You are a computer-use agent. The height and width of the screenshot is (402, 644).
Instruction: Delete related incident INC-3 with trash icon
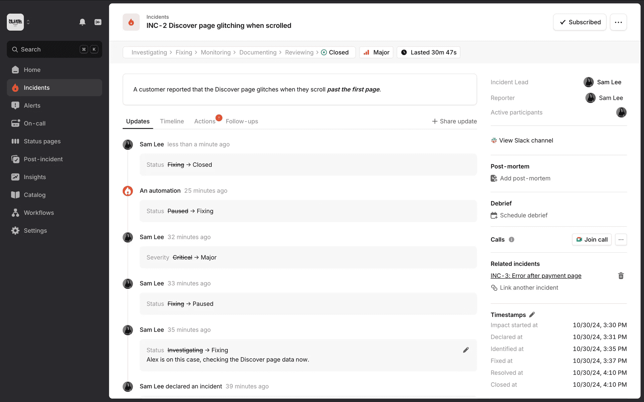[621, 276]
